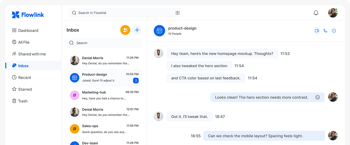Focus the Inbox Search field
This screenshot has height=145, width=350.
(104, 43)
